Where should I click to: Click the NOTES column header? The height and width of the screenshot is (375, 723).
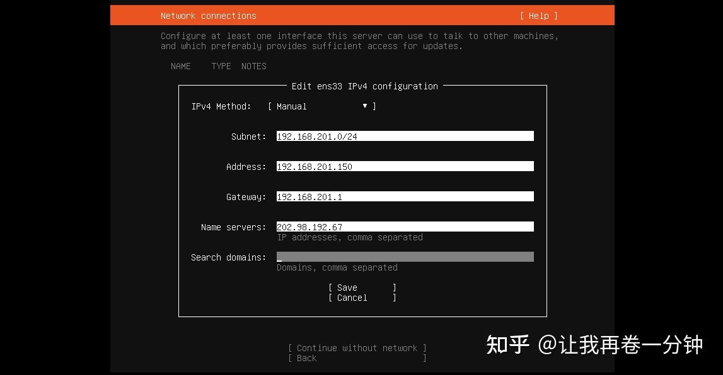[x=253, y=66]
